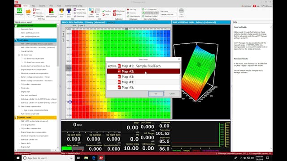Click the Windows taskbar search box
The image size is (287, 161).
tap(48, 158)
